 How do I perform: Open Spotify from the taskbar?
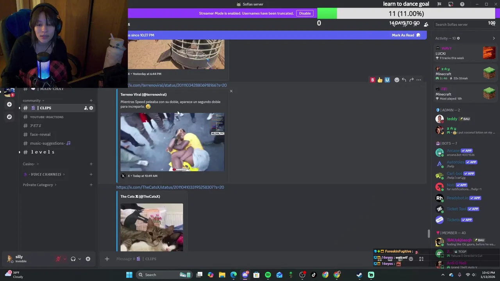(x=268, y=275)
